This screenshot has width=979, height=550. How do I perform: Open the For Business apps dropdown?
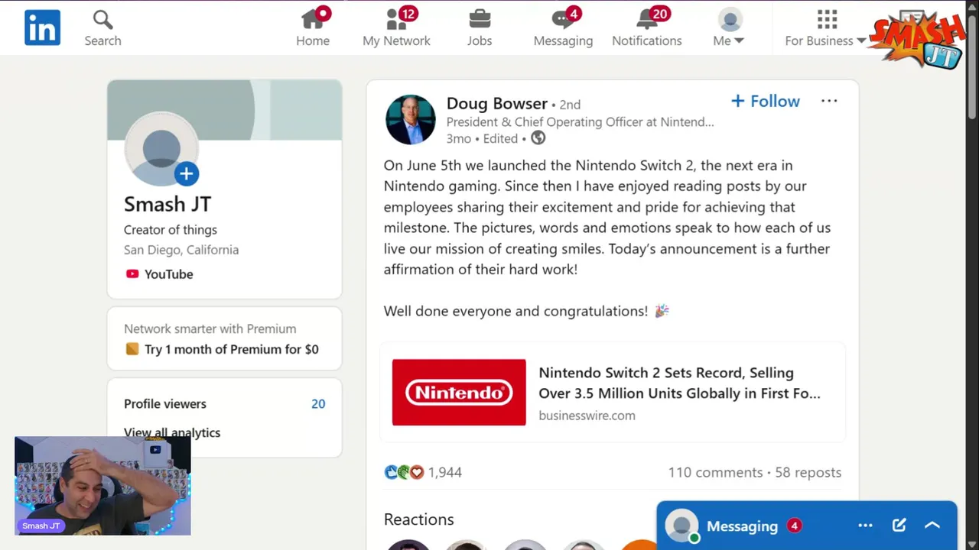(826, 29)
